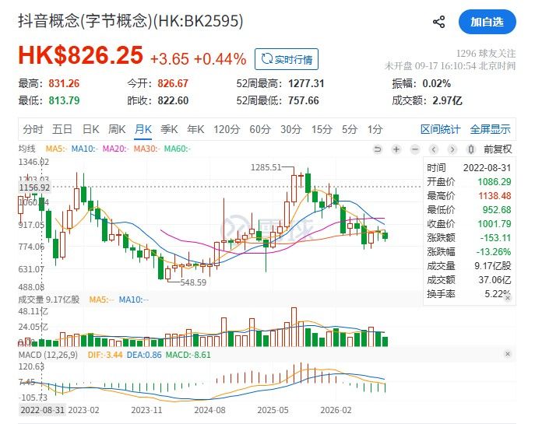Choose the 1分 interval tab

[375, 129]
